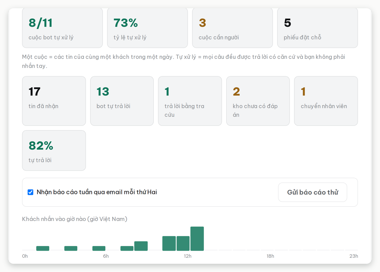380x272 pixels.
Task: Open the '2 kho chưa có đáp án' card
Action: [258, 101]
